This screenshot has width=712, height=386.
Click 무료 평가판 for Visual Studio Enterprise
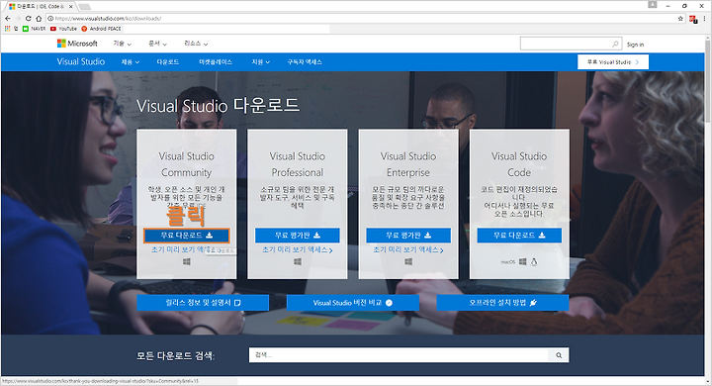coord(408,236)
